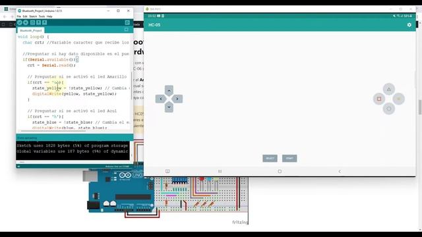The image size is (422, 237).
Task: Click the Arduino editor vertical scrollbar
Action: pos(132,86)
